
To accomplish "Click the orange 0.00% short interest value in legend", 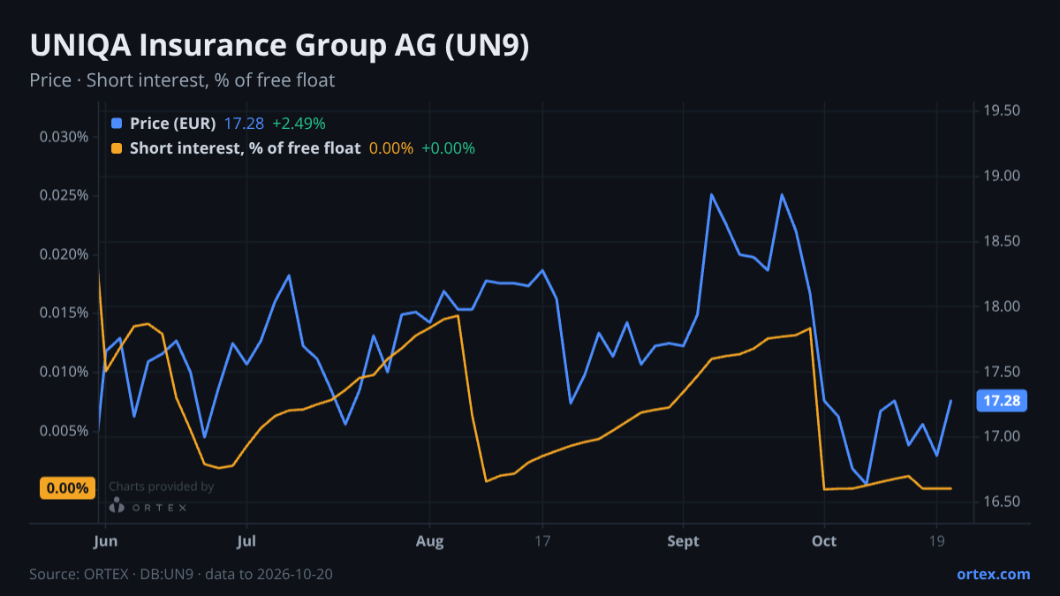I will click(391, 148).
